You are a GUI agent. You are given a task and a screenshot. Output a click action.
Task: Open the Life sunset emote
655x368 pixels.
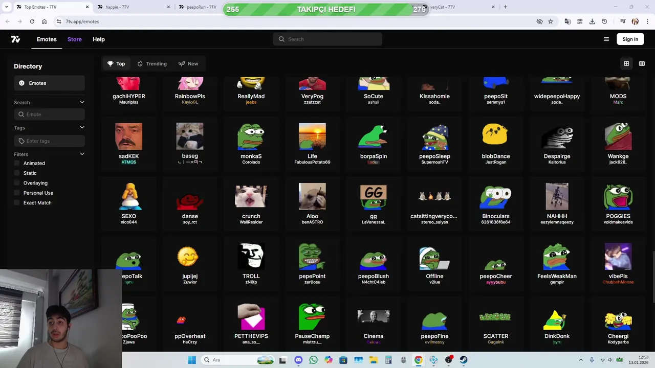(x=312, y=144)
